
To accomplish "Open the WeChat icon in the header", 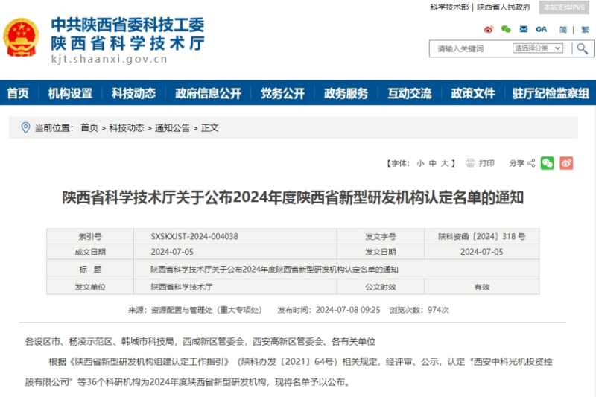I will point(506,29).
